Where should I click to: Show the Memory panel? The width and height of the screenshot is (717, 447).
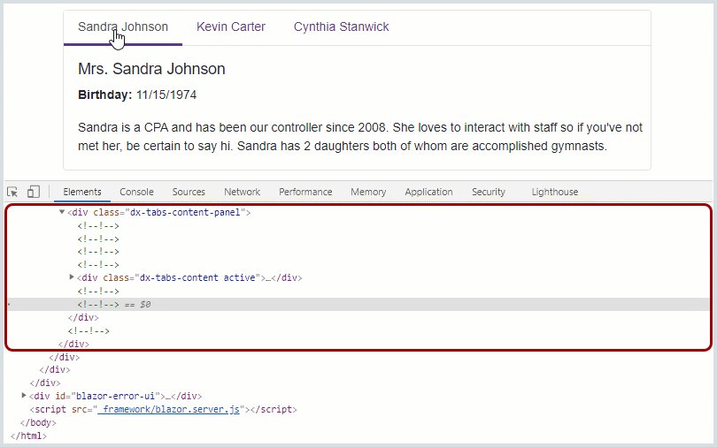click(x=368, y=192)
